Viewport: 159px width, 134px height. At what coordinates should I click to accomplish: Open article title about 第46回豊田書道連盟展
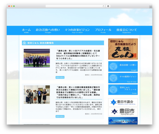(x=78, y=92)
